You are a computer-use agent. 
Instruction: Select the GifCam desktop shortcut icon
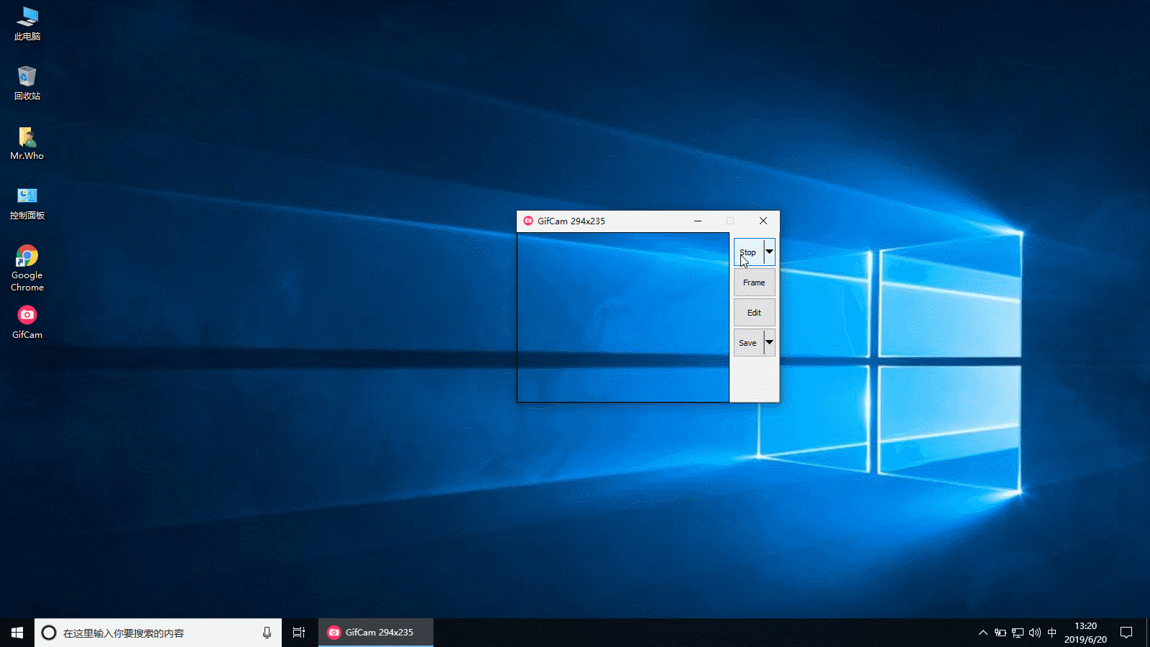(27, 322)
